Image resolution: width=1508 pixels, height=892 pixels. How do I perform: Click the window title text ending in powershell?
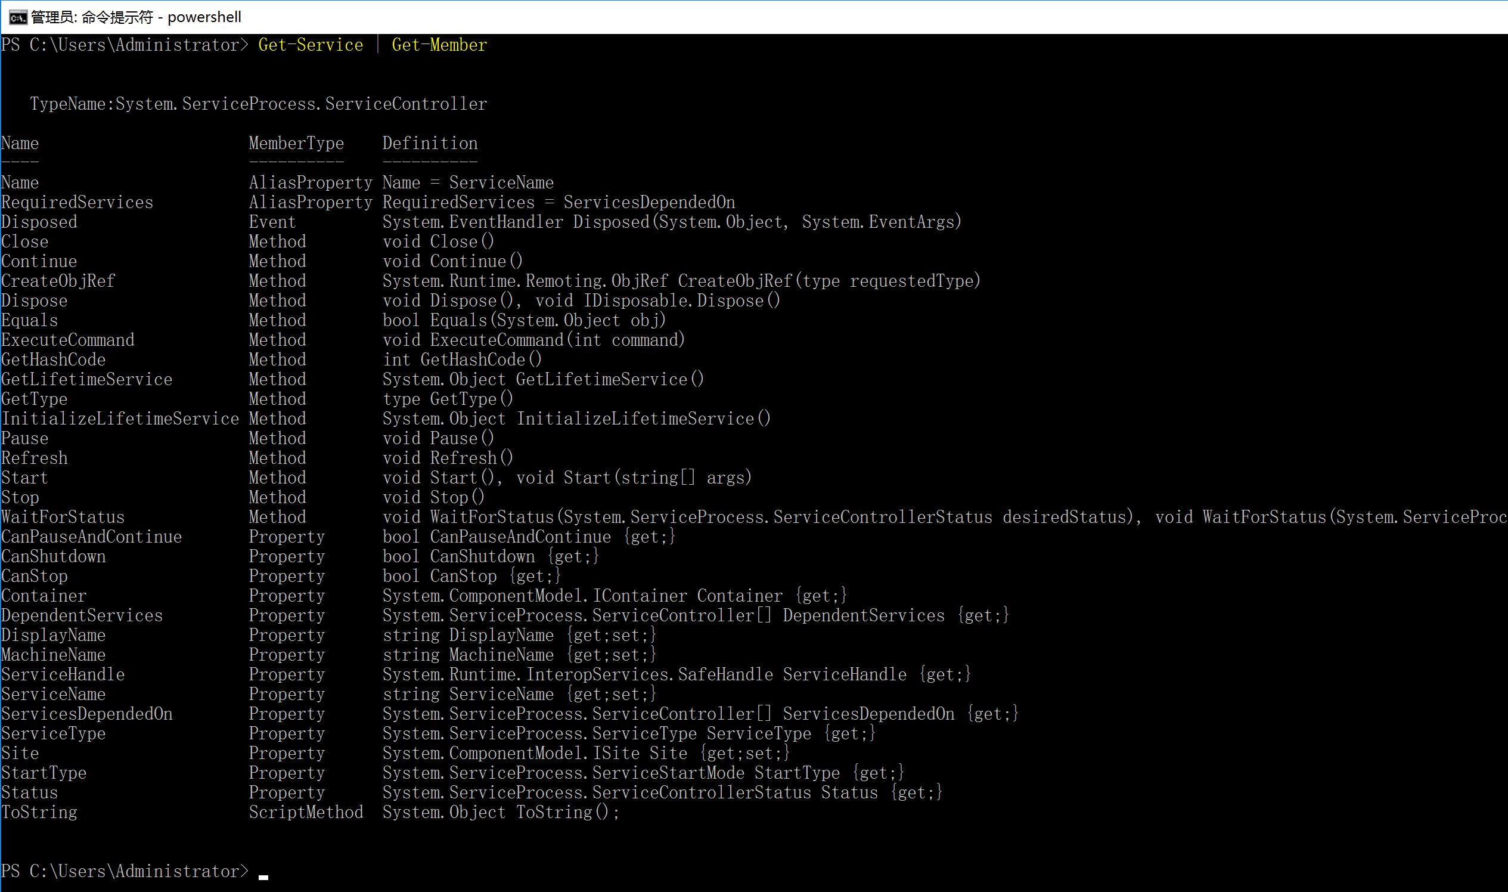point(136,17)
